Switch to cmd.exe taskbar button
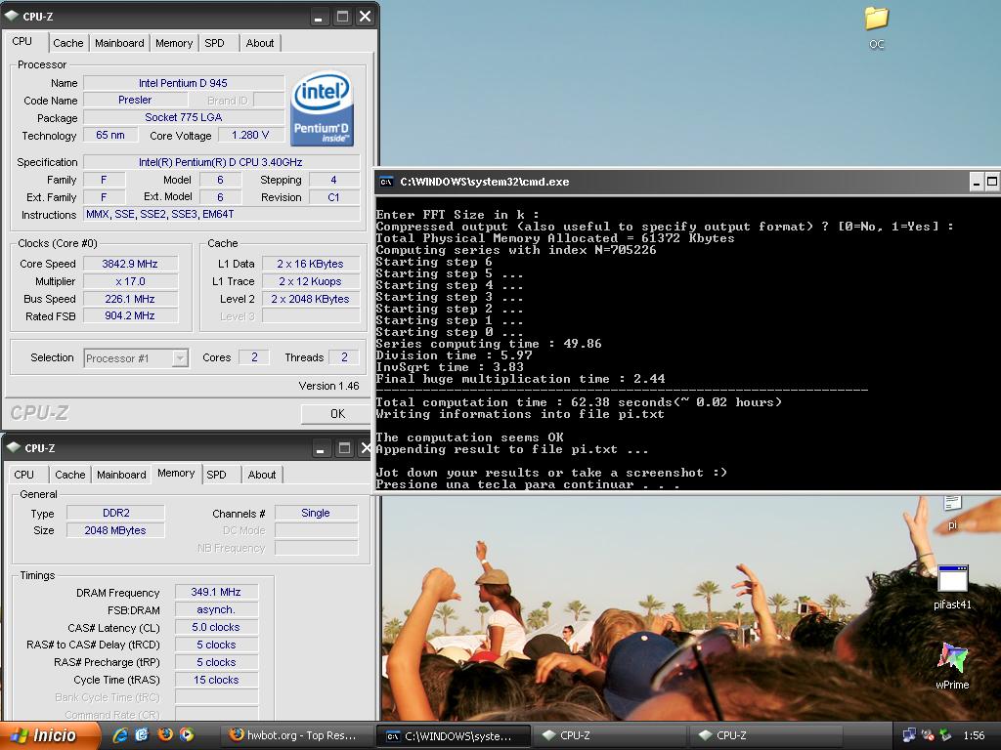This screenshot has width=1001, height=750. click(454, 735)
